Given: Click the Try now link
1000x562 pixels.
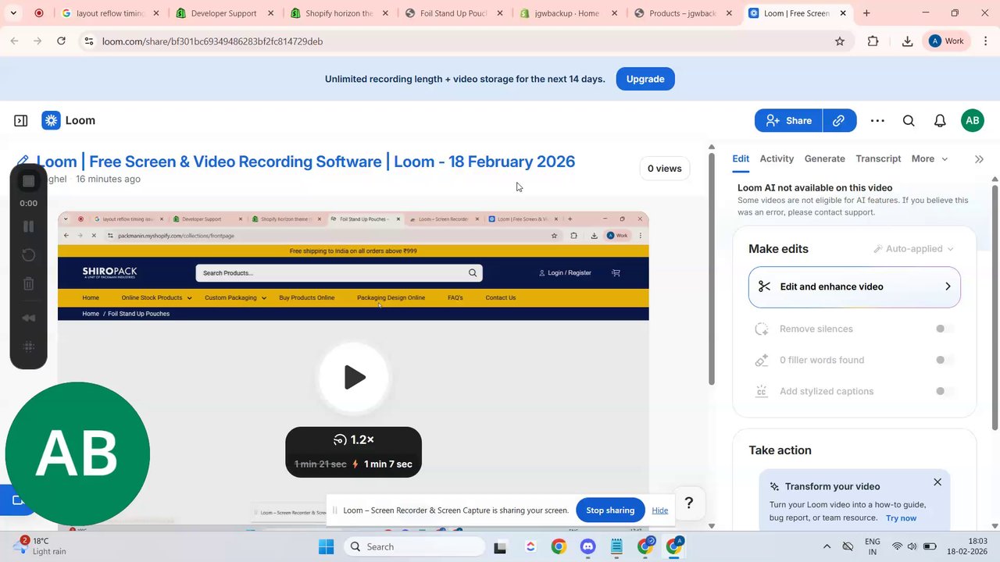Looking at the screenshot, I should point(901,518).
